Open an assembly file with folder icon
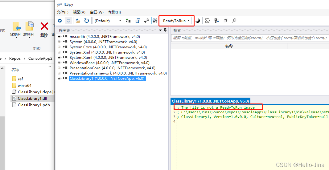 (78, 21)
